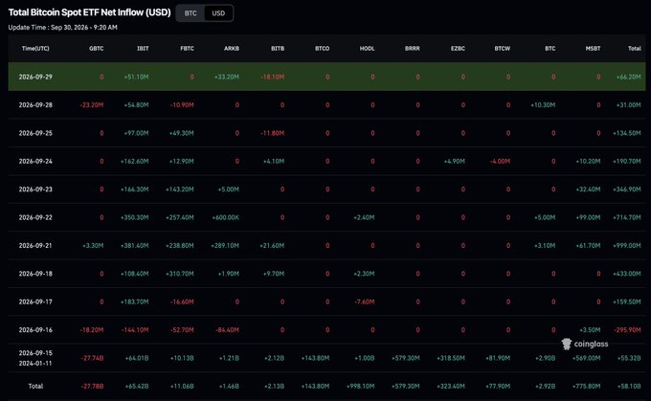651x401 pixels.
Task: Click the Total row label
Action: [x=35, y=386]
